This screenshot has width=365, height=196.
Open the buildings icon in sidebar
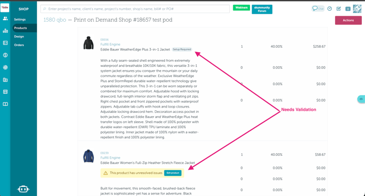[5, 80]
